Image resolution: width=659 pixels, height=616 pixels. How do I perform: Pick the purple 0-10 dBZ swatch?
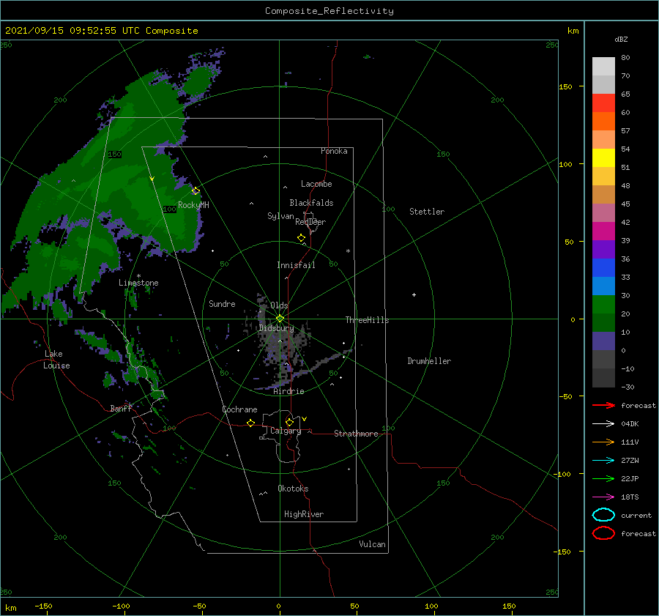(603, 341)
